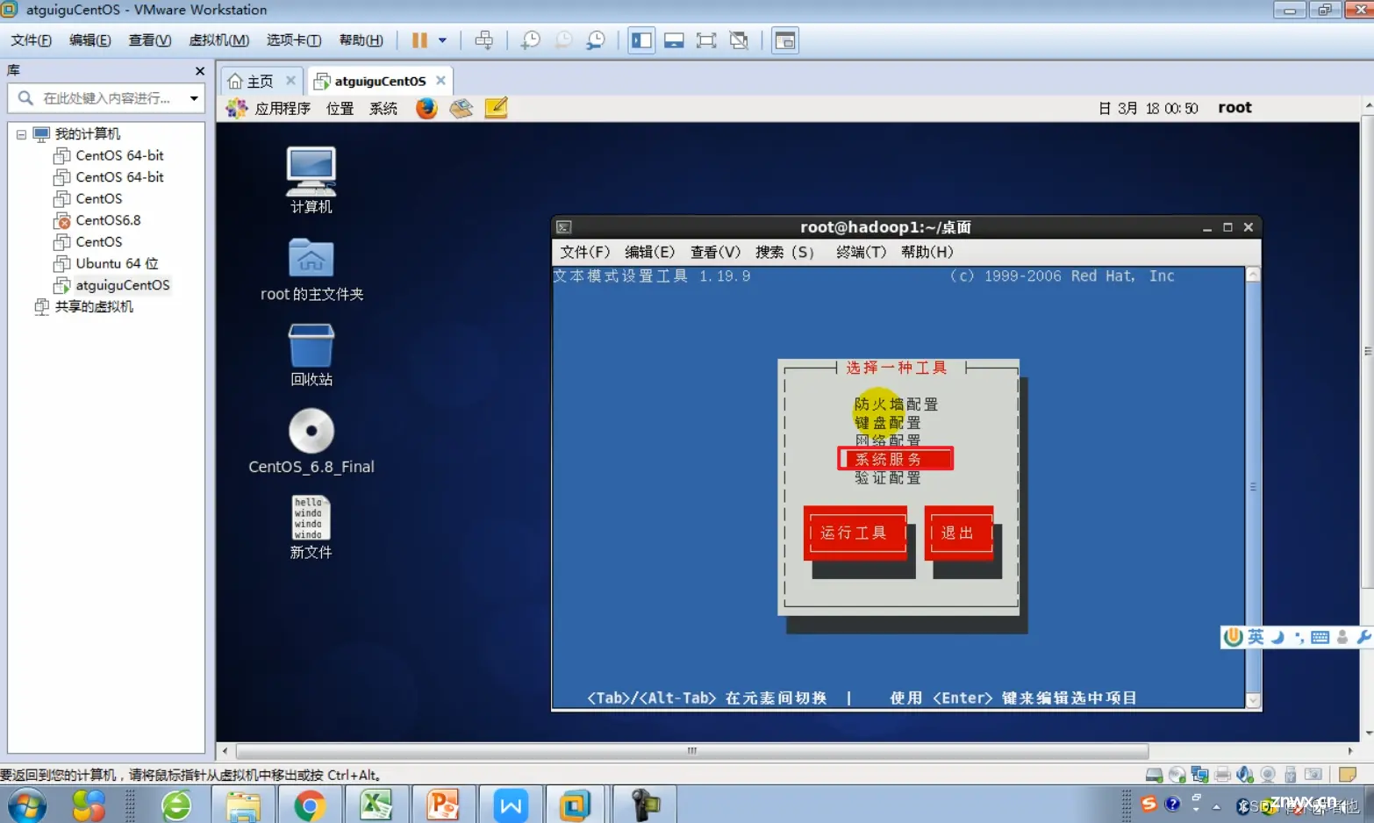This screenshot has width=1374, height=823.
Task: Toggle the library sidebar view icon
Action: coord(641,40)
